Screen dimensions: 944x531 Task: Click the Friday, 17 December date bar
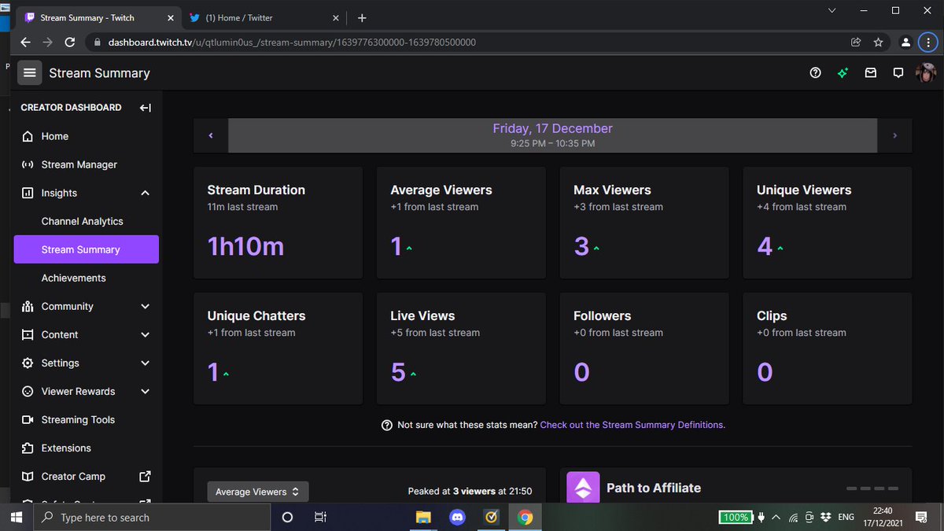pyautogui.click(x=552, y=135)
